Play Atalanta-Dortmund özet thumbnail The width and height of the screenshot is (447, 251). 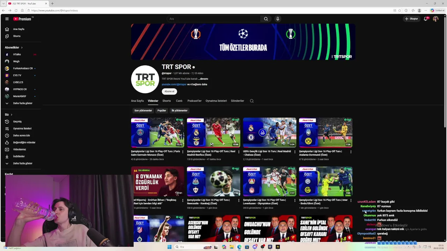[325, 133]
